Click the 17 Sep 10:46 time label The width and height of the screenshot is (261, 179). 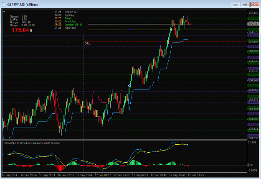[x=177, y=175]
